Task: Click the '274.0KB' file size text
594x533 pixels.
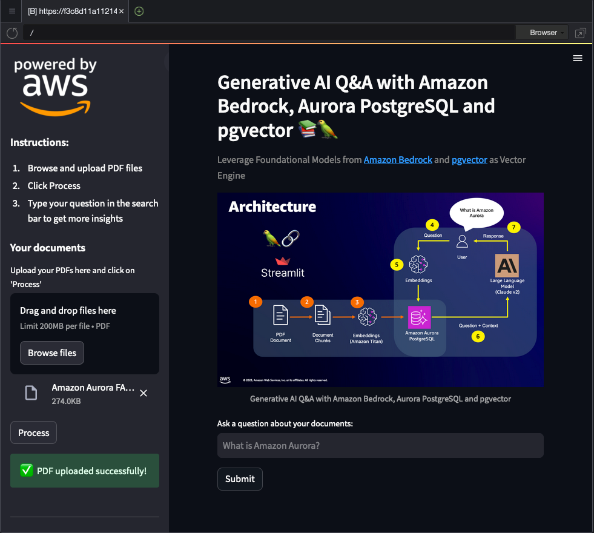Action: pos(66,401)
